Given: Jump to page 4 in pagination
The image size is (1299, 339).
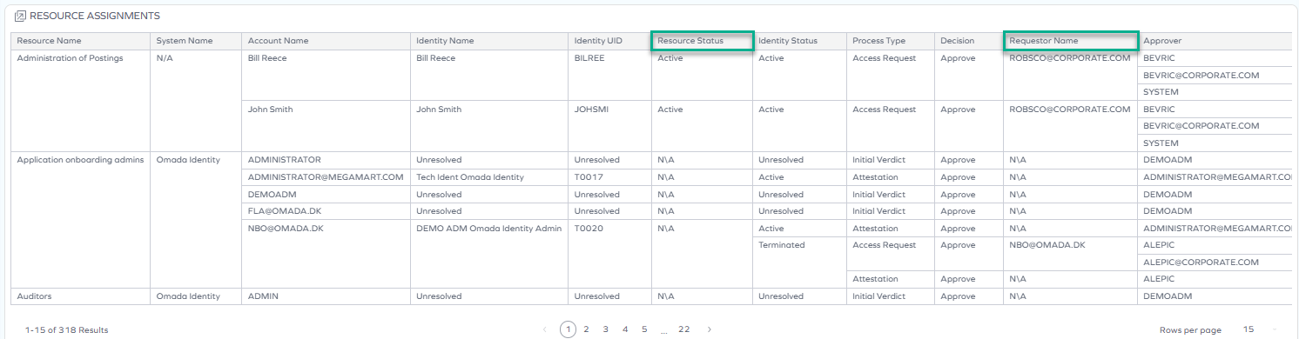Looking at the screenshot, I should (625, 329).
